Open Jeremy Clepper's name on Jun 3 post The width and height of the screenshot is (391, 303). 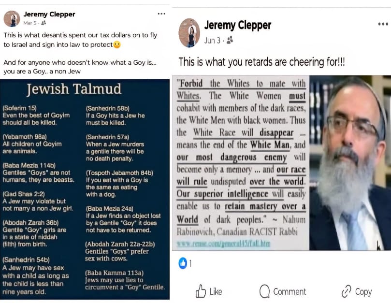(x=238, y=25)
